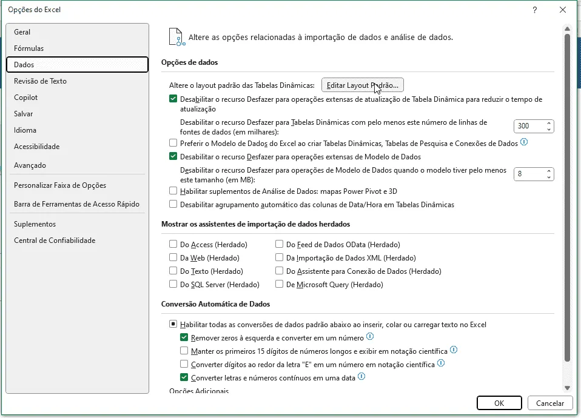Uncheck Desabilitar Desfazer para operações extensas de Modelo de Dados
The height and width of the screenshot is (418, 581).
tap(173, 156)
